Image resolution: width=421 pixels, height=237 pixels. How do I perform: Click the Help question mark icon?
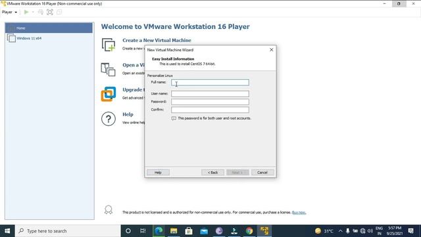(x=109, y=118)
